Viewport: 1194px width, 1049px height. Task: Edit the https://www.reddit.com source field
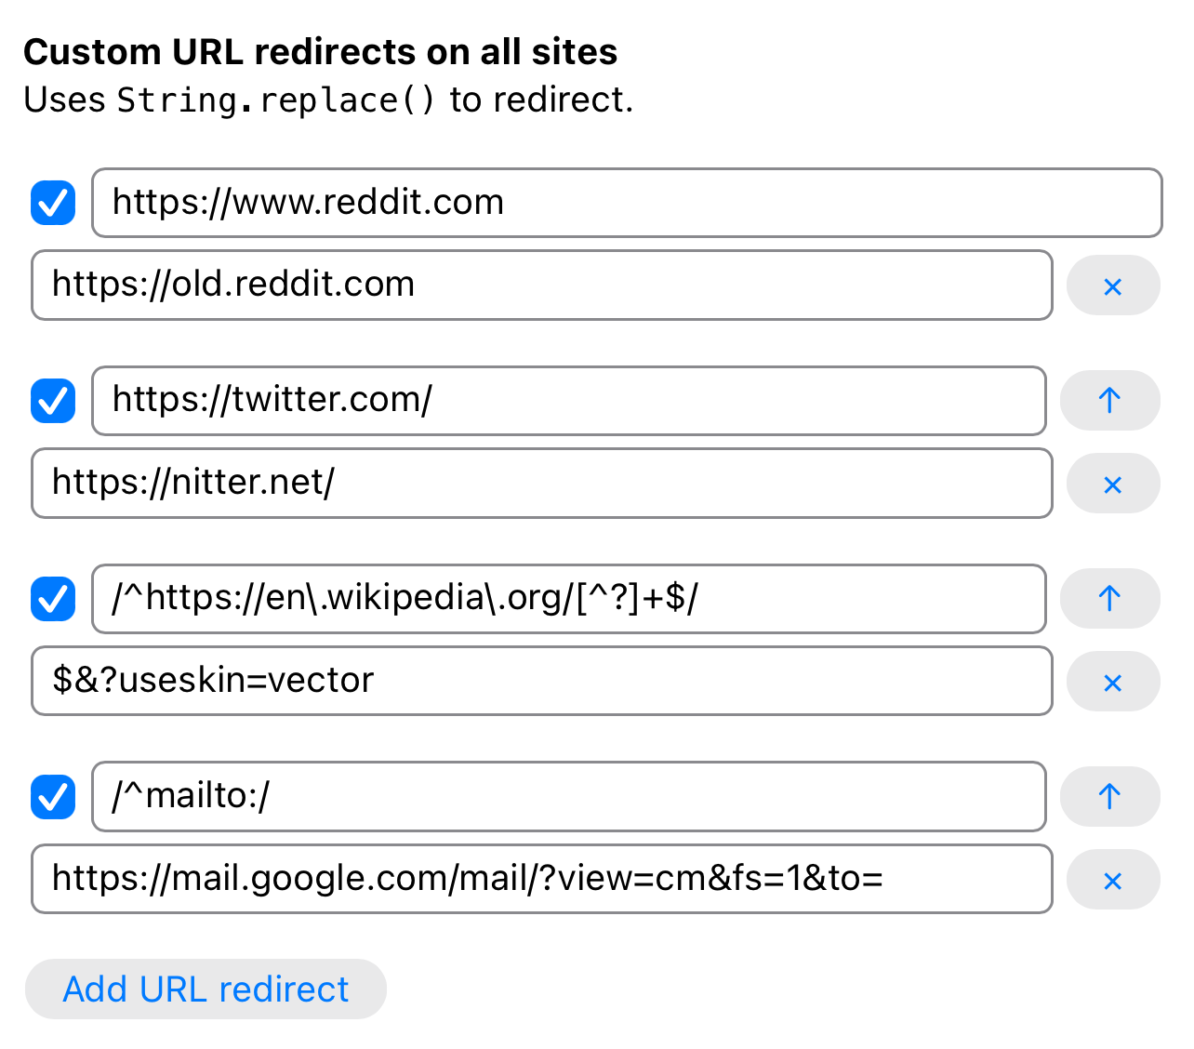coord(626,203)
